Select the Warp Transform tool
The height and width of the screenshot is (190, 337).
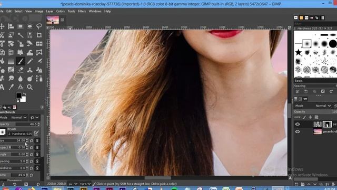click(30, 53)
